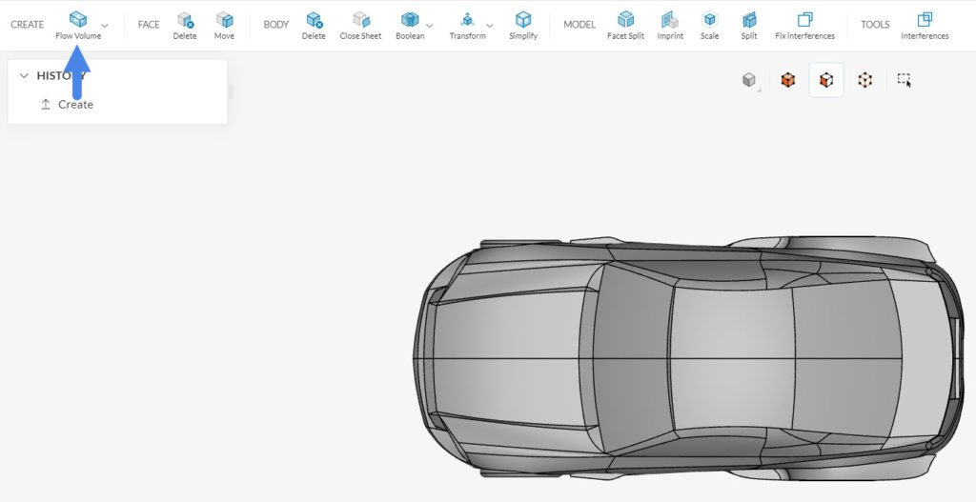Select the Scale model tool
This screenshot has height=502, width=976.
tap(709, 26)
